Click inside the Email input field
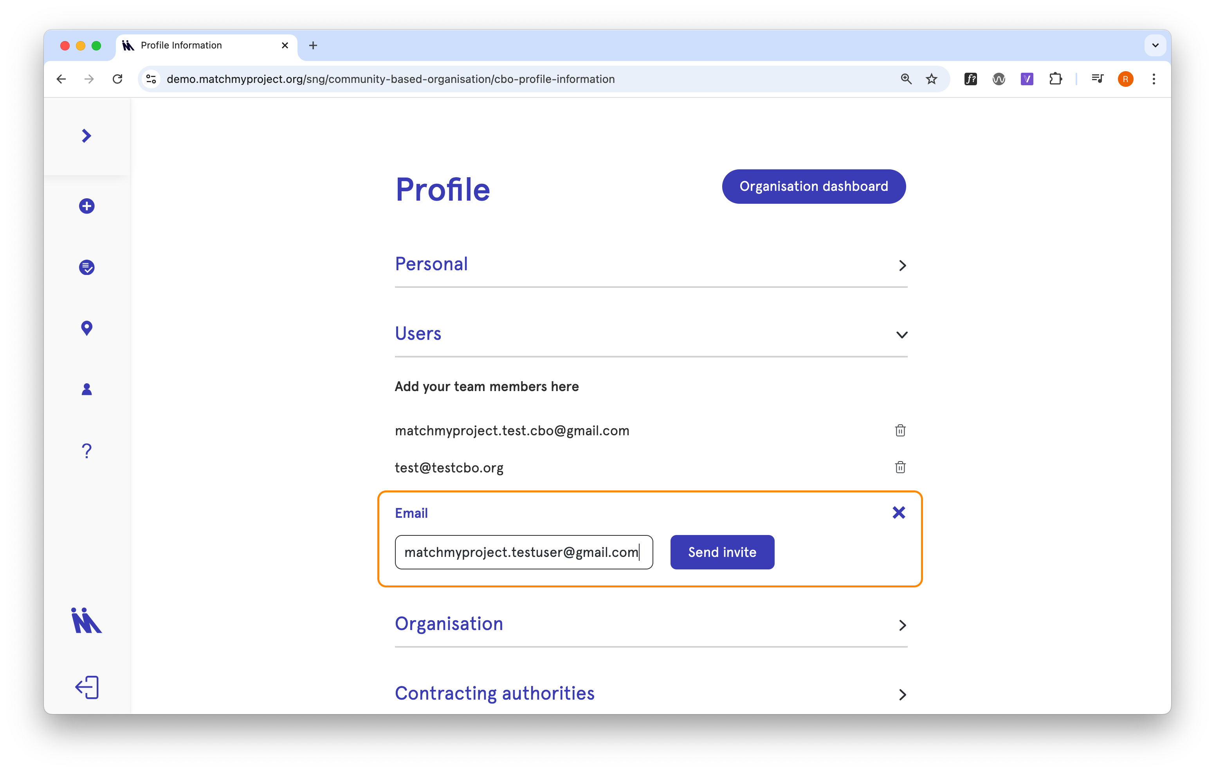The image size is (1215, 772). [x=524, y=552]
